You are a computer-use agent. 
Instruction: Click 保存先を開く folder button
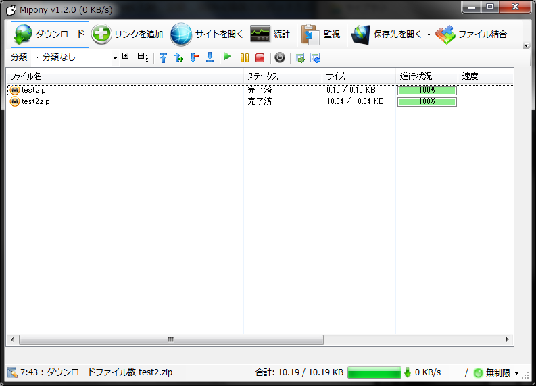pyautogui.click(x=387, y=34)
